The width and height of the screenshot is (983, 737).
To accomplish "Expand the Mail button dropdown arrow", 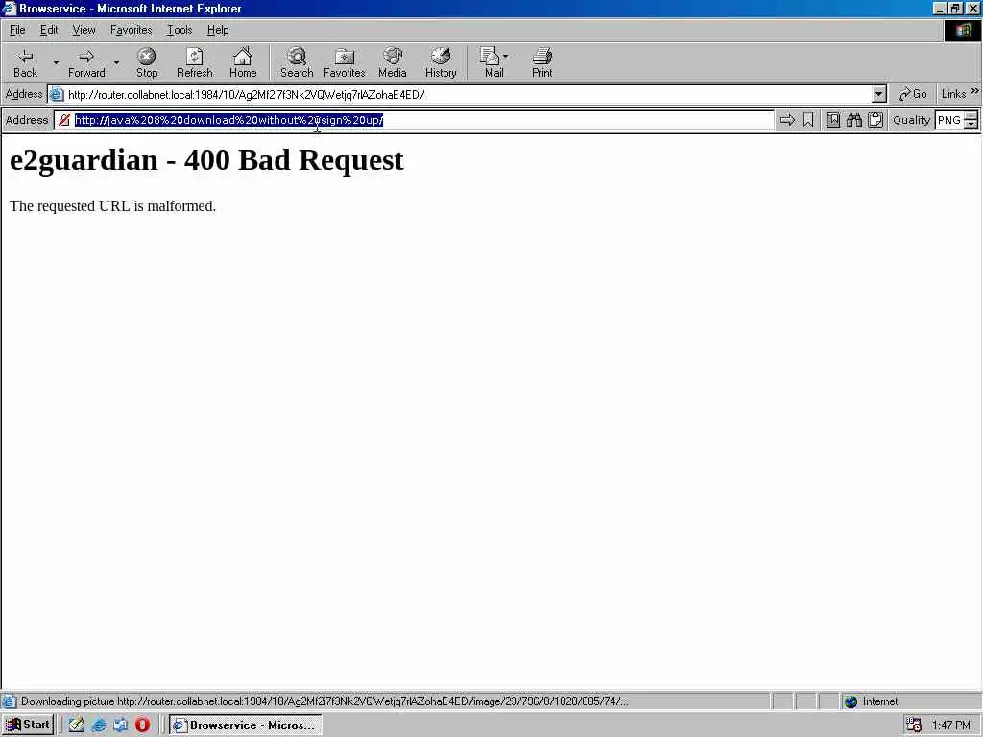I will (x=505, y=57).
